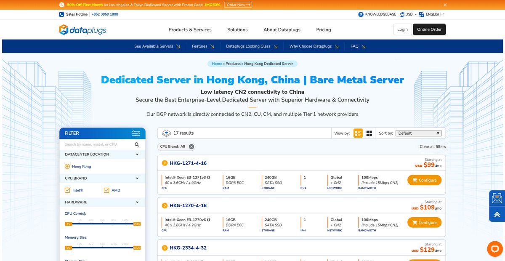
Task: Click info icon next to Xeon E3-1270v6
Action: 209,220
